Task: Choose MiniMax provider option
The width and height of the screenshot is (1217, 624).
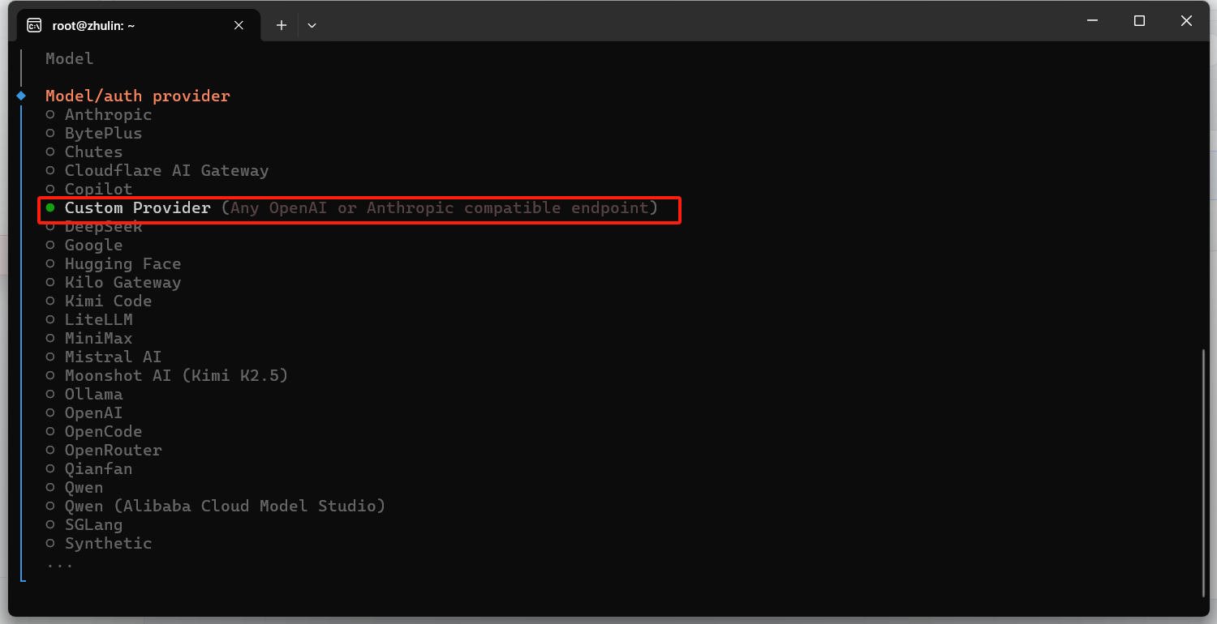Action: (89, 339)
